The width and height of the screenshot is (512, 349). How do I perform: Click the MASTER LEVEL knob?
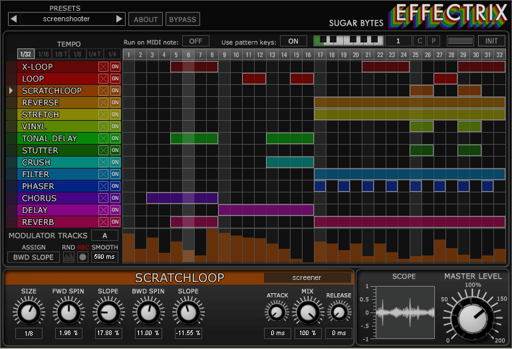(473, 318)
